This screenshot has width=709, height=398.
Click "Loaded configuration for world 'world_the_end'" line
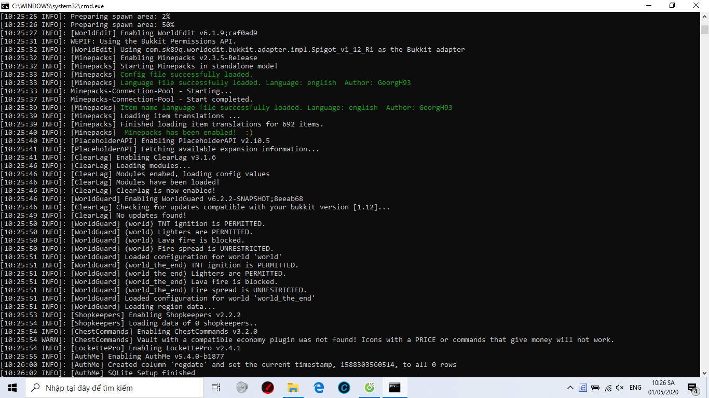158,298
